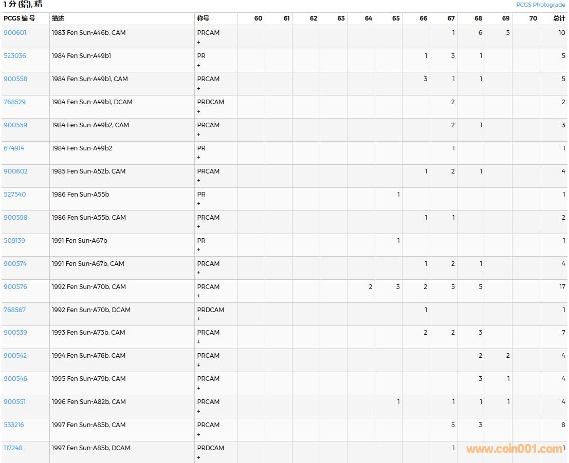Click the 描述 column header
The width and height of the screenshot is (569, 463).
(58, 18)
